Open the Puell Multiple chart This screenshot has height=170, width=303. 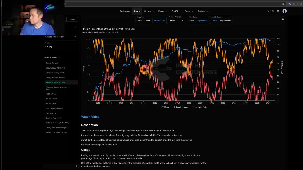[x=51, y=113]
